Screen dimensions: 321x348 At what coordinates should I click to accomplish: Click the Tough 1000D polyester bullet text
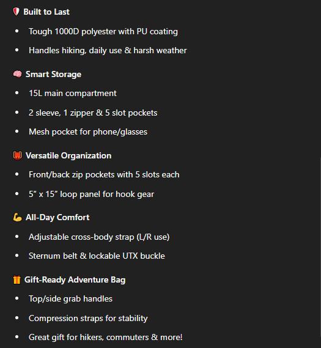103,32
